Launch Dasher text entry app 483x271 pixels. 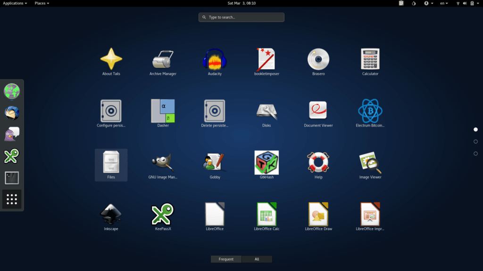(163, 111)
